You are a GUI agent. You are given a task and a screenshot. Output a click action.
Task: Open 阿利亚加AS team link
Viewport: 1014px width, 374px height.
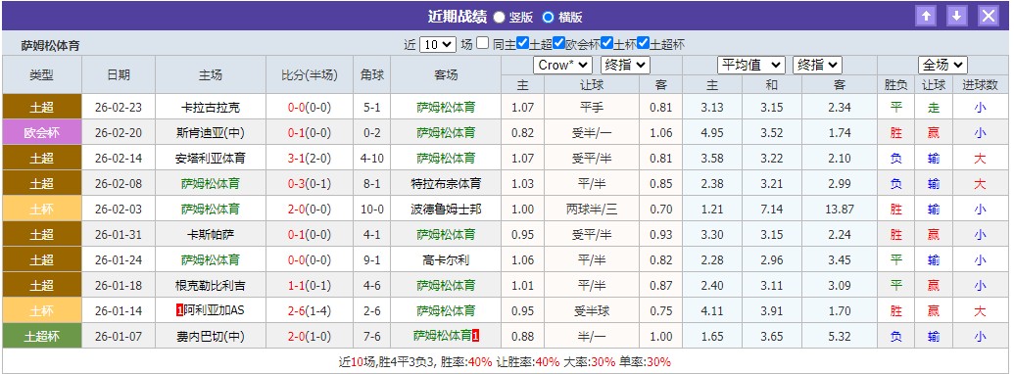pos(214,310)
